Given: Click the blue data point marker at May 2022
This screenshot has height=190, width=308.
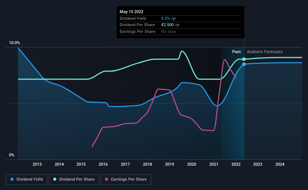Looking at the screenshot, I should pos(244,64).
